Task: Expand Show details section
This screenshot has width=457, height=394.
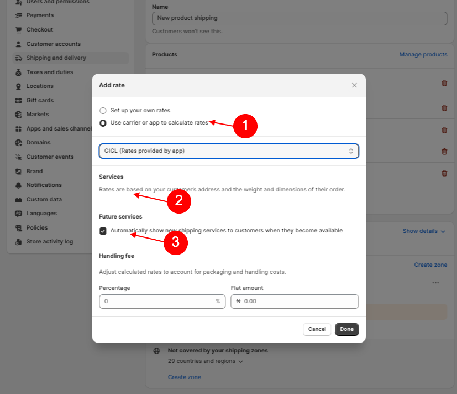Action: coord(424,231)
